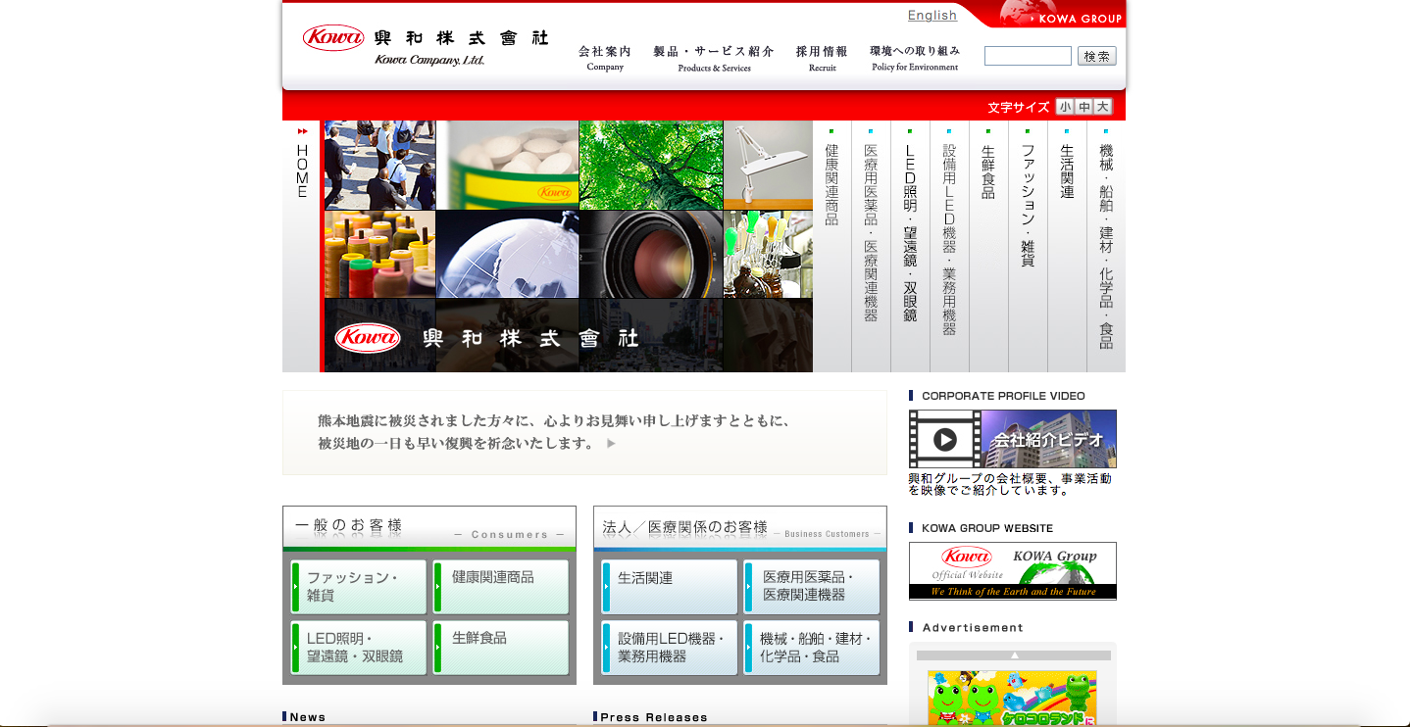The height and width of the screenshot is (727, 1410).
Task: Open the 医療用医薬品・医療関連機器 vertical tab
Action: [x=871, y=246]
